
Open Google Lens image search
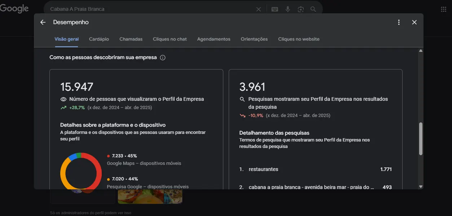pyautogui.click(x=300, y=9)
